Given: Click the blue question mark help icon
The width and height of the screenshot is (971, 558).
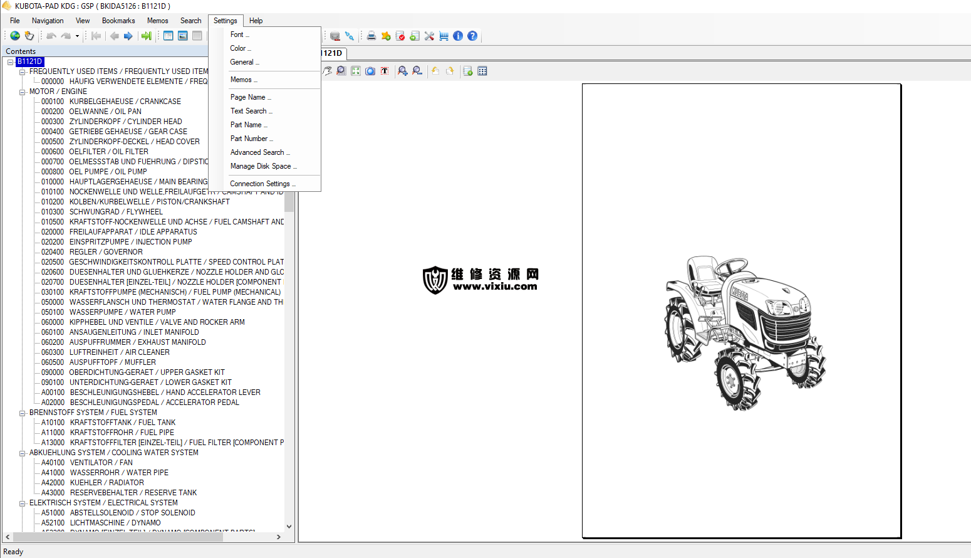Looking at the screenshot, I should click(472, 36).
